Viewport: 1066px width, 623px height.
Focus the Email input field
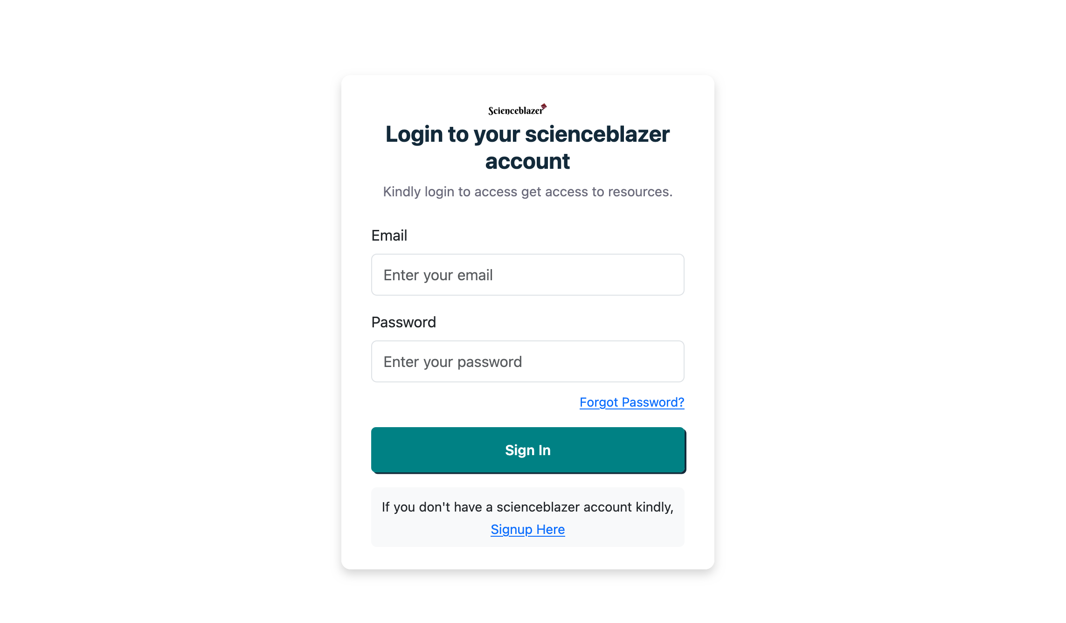(x=527, y=275)
